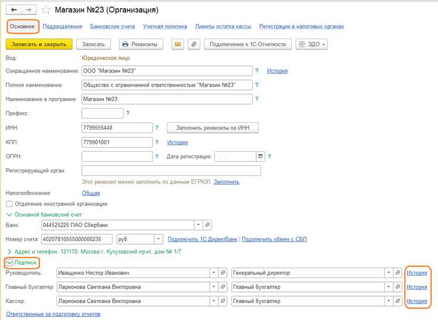Open the Кассир position record with the open icon
Viewport: 438px width, 320px height.
(398, 301)
